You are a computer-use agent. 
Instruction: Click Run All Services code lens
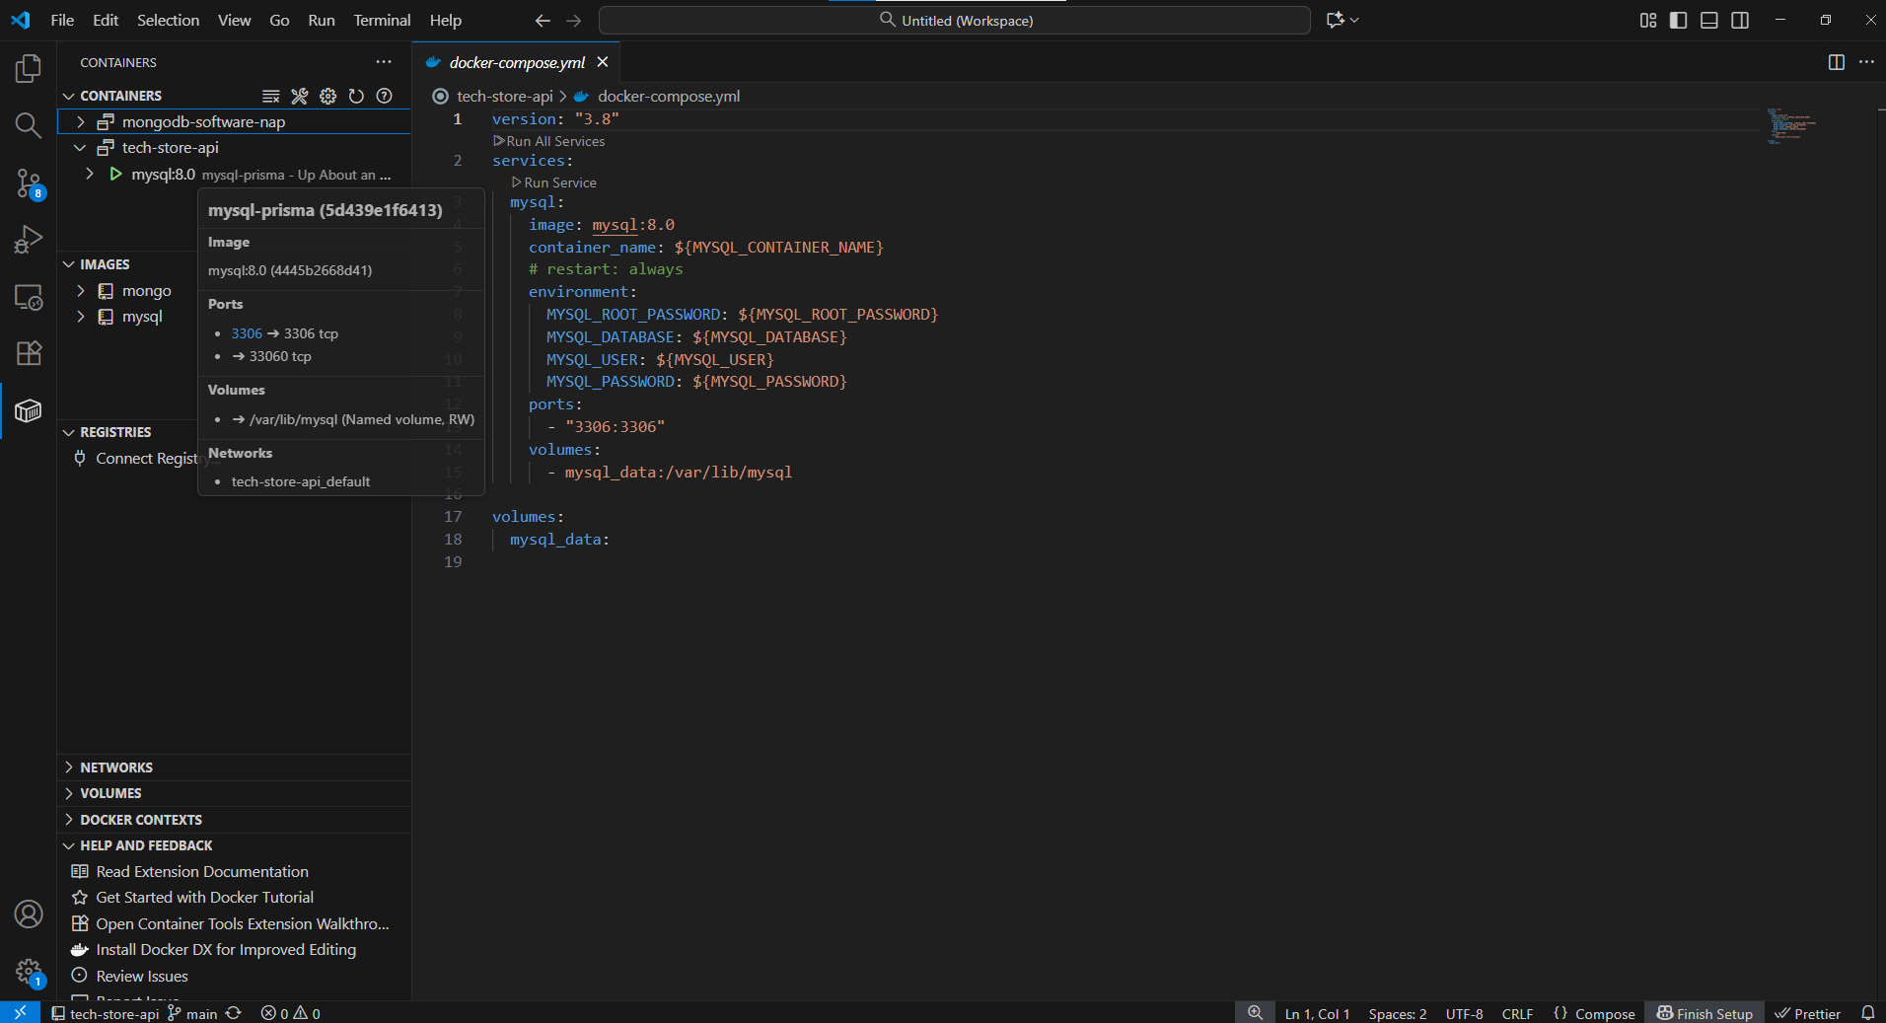click(x=555, y=141)
